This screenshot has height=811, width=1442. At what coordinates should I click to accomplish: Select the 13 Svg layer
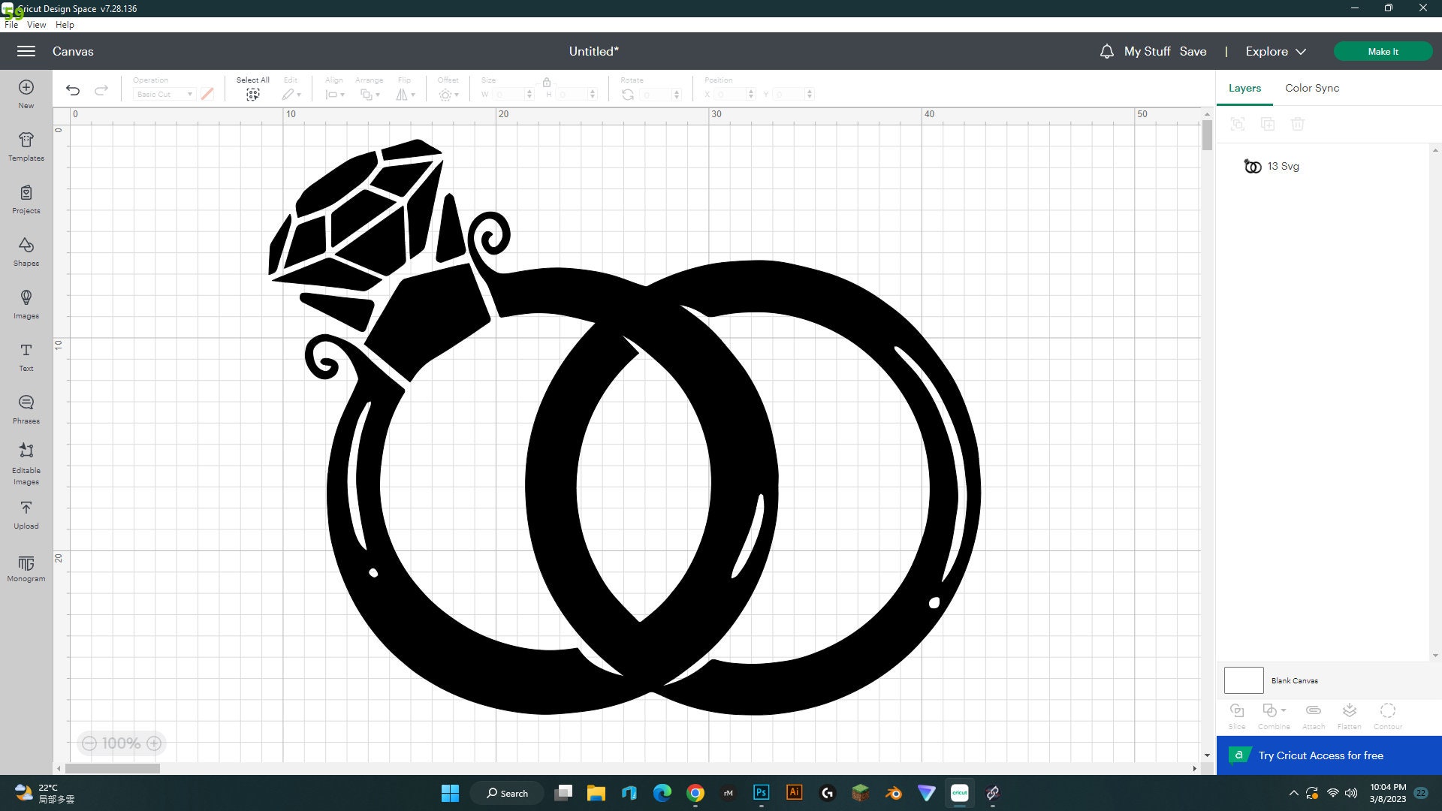click(x=1284, y=166)
